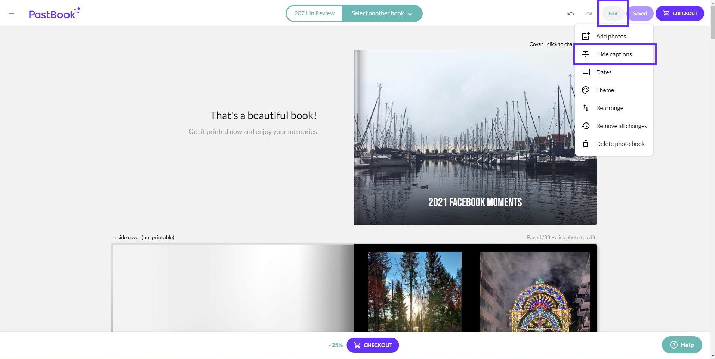Viewport: 715px width, 359px height.
Task: Open Help via the bottom-right button
Action: click(681, 344)
